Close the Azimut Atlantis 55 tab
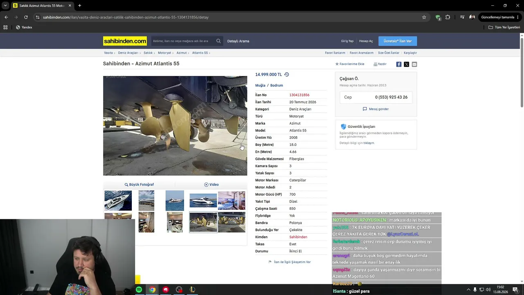 point(70,6)
